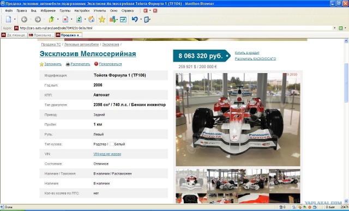This screenshot has width=349, height=211.
Task: Click the orange round icon in status bar
Action: click(x=309, y=207)
